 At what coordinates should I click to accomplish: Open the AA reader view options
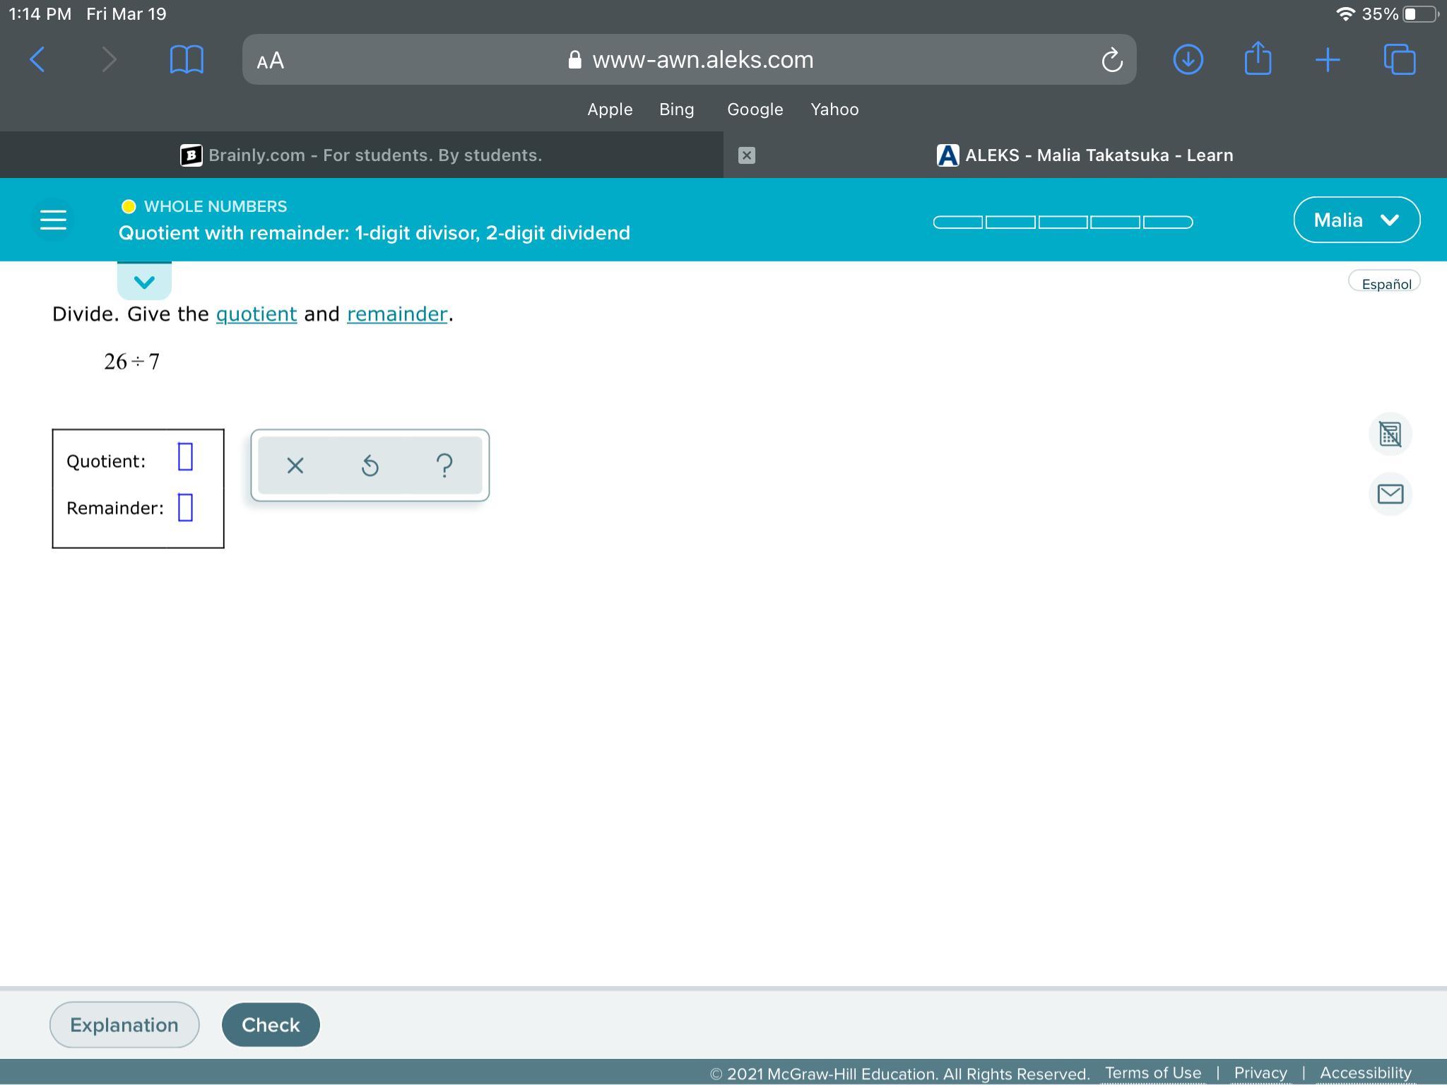271,60
